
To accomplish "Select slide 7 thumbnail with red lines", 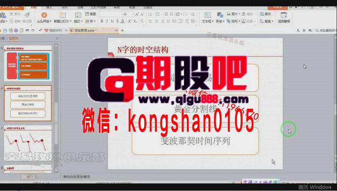I will [x=28, y=143].
